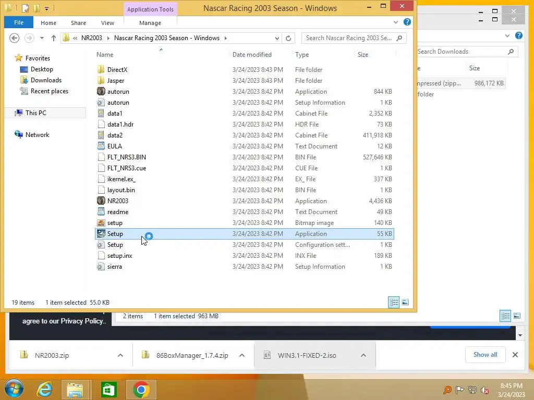The image size is (534, 400).
Task: Select the NR2003 application icon
Action: coord(101,201)
